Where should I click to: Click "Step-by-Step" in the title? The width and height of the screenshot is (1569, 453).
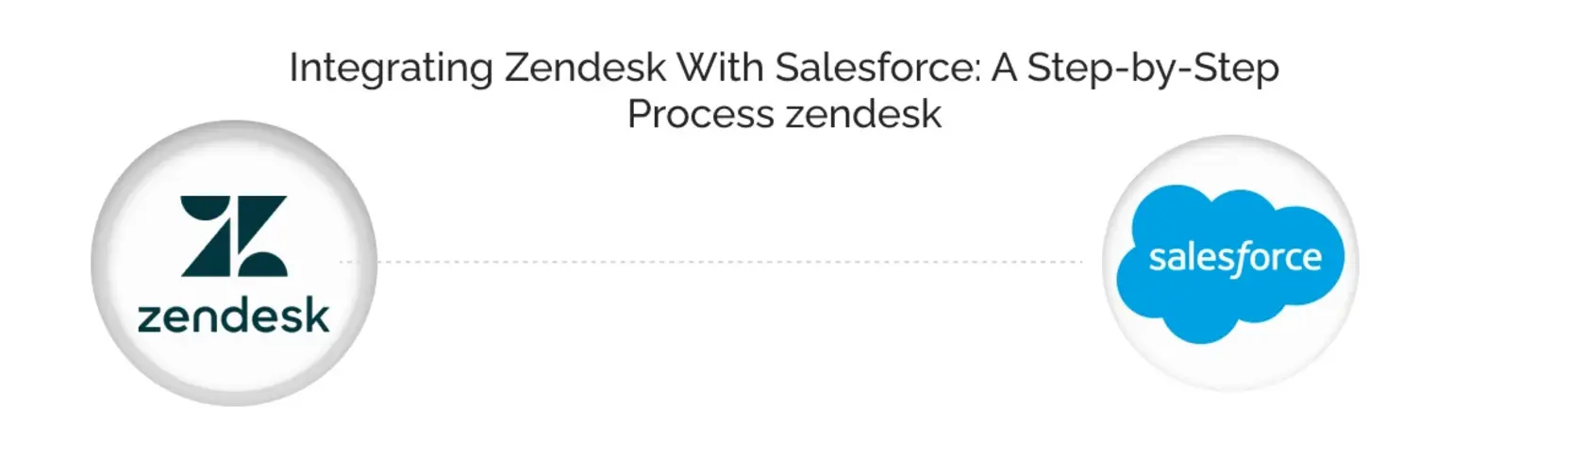(x=1152, y=69)
